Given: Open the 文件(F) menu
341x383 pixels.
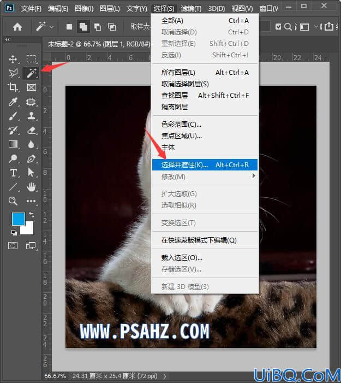Looking at the screenshot, I should (x=31, y=9).
